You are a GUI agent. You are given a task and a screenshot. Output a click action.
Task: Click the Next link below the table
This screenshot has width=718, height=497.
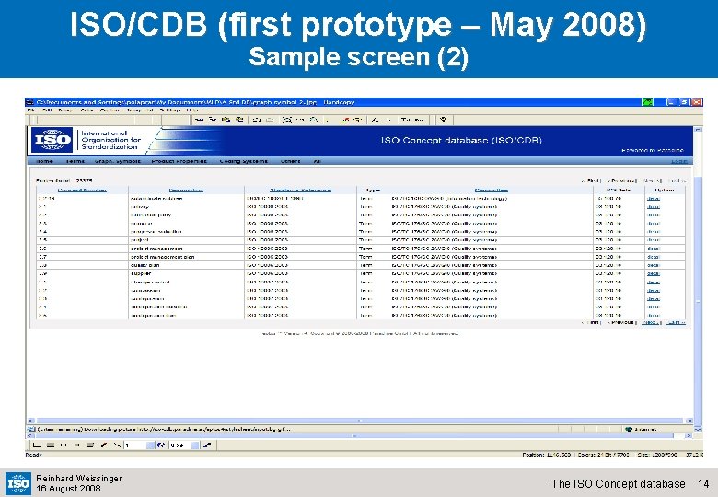pos(651,323)
